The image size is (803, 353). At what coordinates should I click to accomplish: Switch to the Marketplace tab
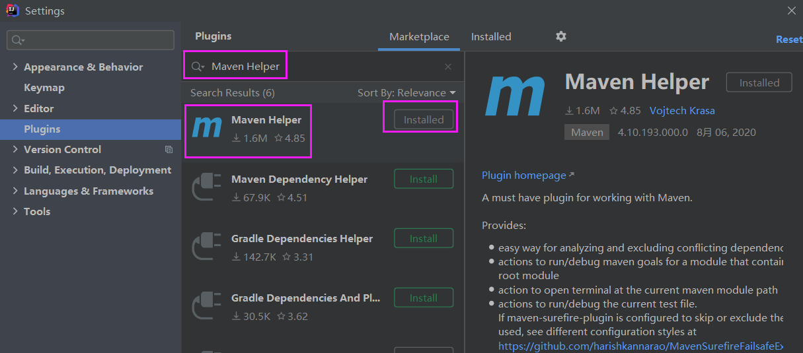(x=419, y=37)
